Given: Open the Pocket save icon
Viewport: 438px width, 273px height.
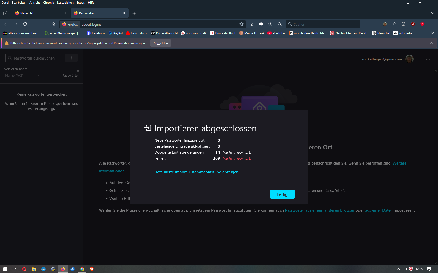Looking at the screenshot, I should pos(252,24).
